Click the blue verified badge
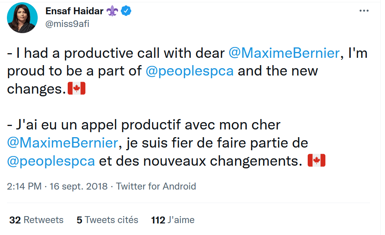 coord(126,11)
